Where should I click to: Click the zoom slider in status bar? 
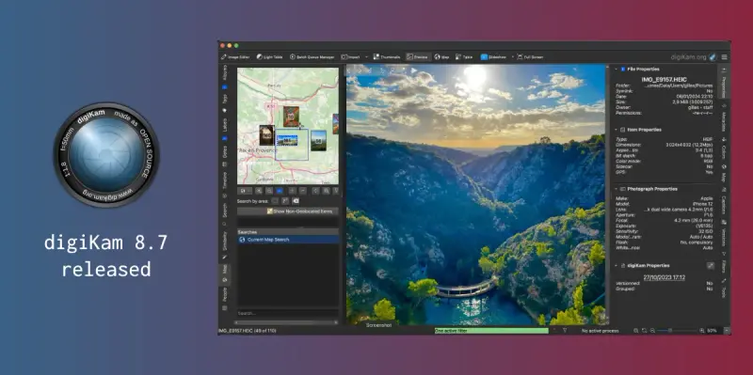pos(677,331)
